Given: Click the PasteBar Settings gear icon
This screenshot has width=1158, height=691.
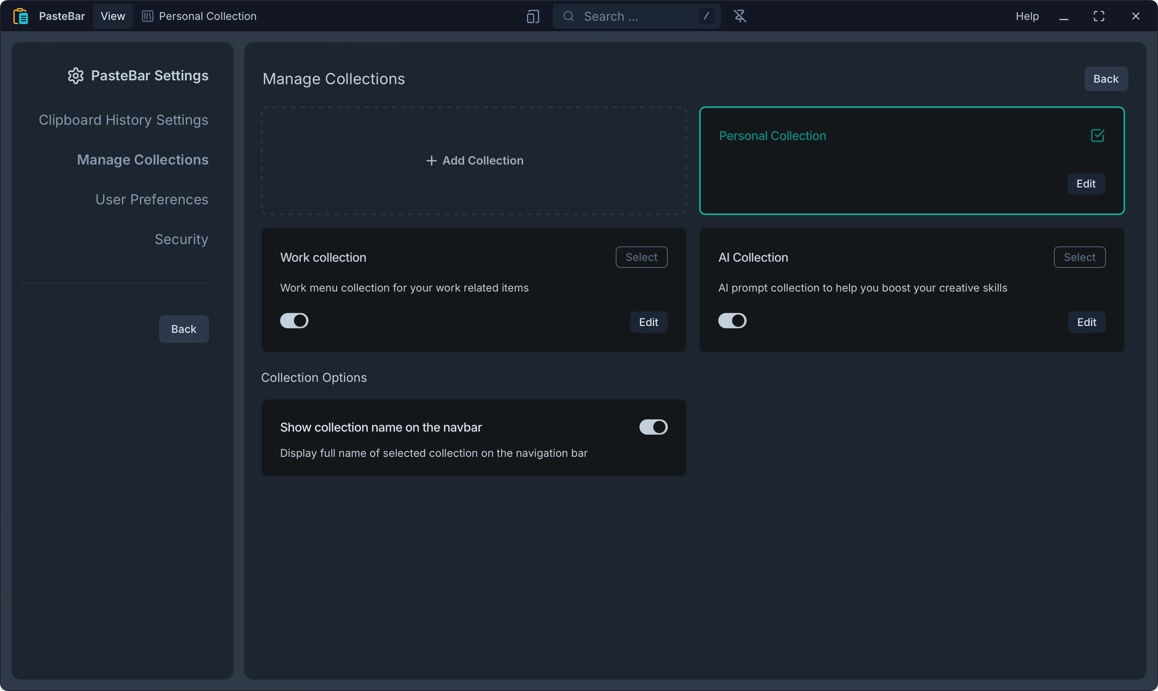Looking at the screenshot, I should pyautogui.click(x=75, y=75).
